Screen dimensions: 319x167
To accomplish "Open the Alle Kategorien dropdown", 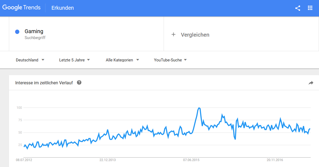I will click(122, 60).
